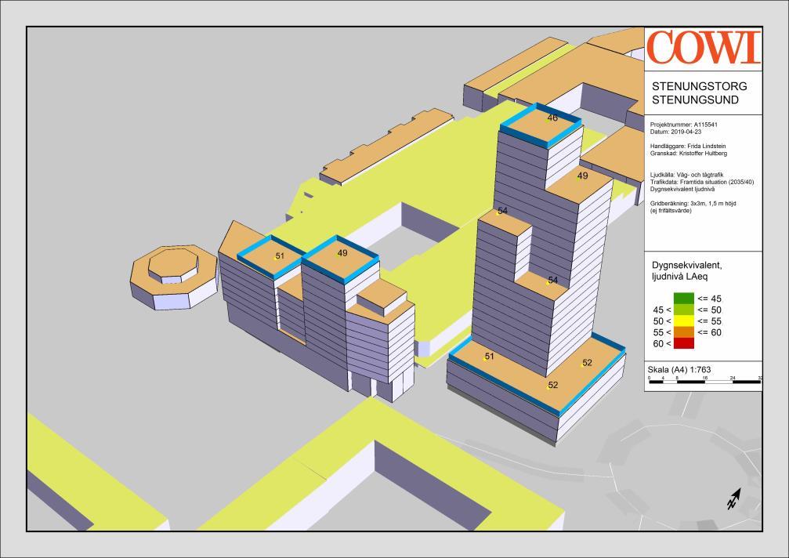This screenshot has width=789, height=558.
Task: Click Trafikdata: Framtida situation (2035/40) line
Action: pyautogui.click(x=702, y=182)
